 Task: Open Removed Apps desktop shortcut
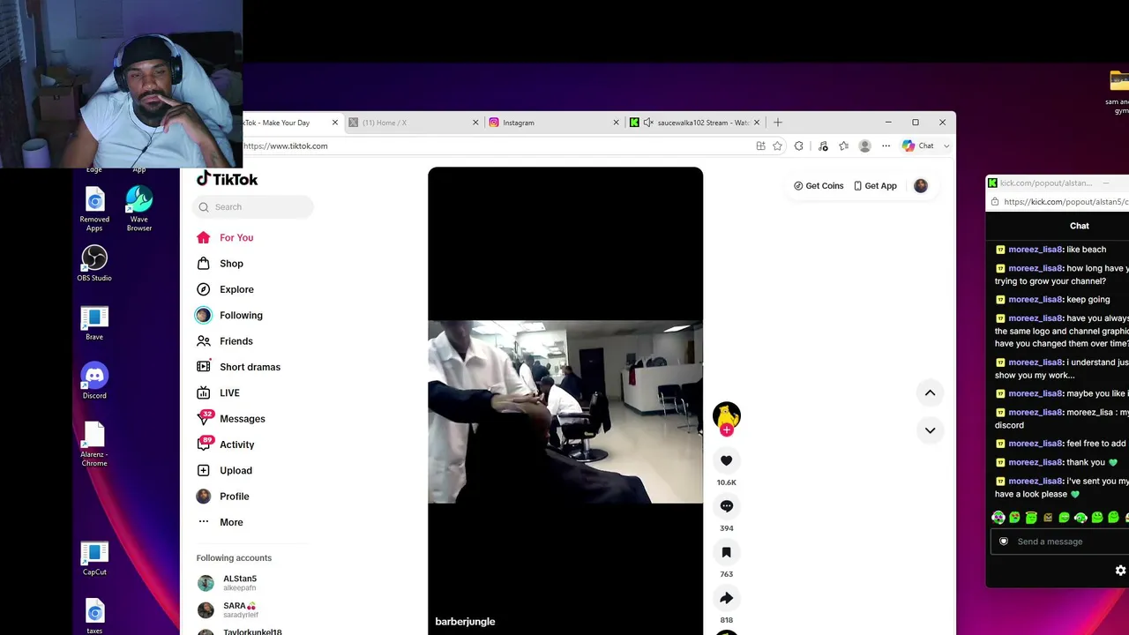point(94,209)
